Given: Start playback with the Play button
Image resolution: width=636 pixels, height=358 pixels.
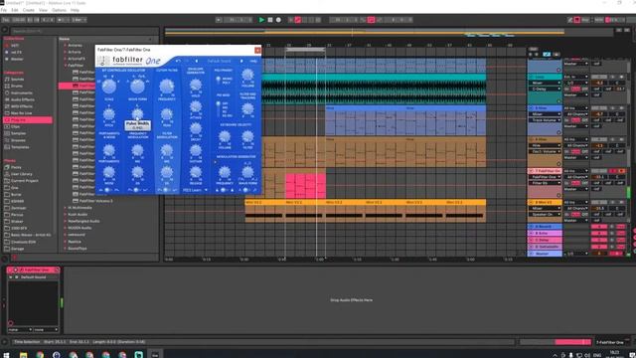Looking at the screenshot, I should click(x=261, y=20).
